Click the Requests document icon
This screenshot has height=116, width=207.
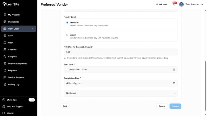pos(5,71)
